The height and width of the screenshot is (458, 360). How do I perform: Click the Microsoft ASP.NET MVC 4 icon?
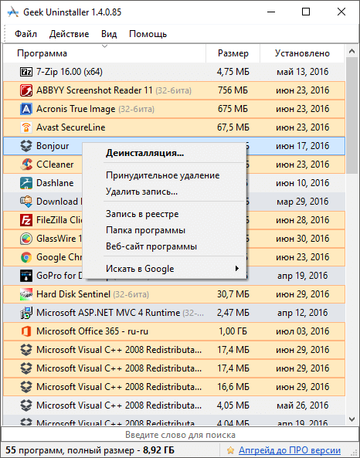point(26,313)
